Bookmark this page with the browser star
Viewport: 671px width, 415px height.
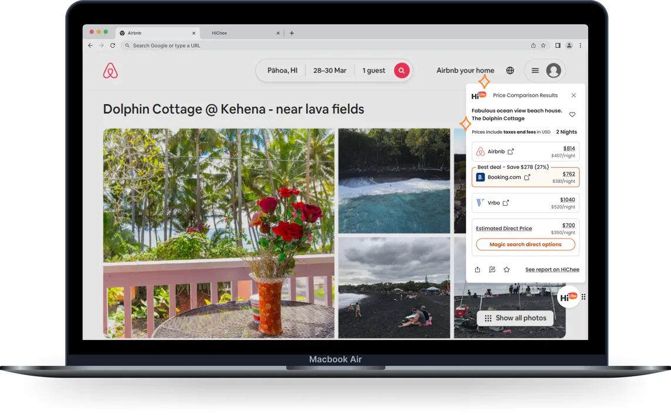(543, 46)
